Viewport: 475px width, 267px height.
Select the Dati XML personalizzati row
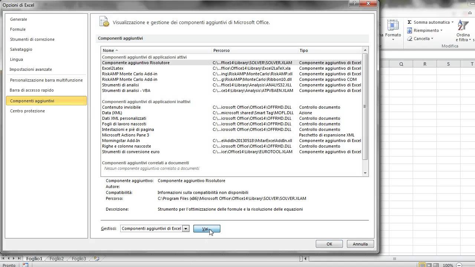pyautogui.click(x=232, y=118)
